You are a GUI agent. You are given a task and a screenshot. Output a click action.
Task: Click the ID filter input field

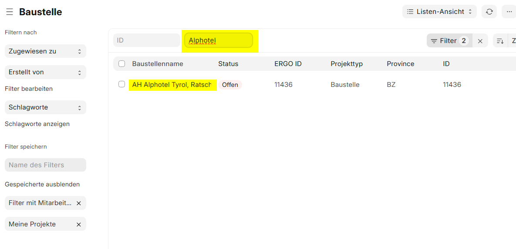[146, 40]
